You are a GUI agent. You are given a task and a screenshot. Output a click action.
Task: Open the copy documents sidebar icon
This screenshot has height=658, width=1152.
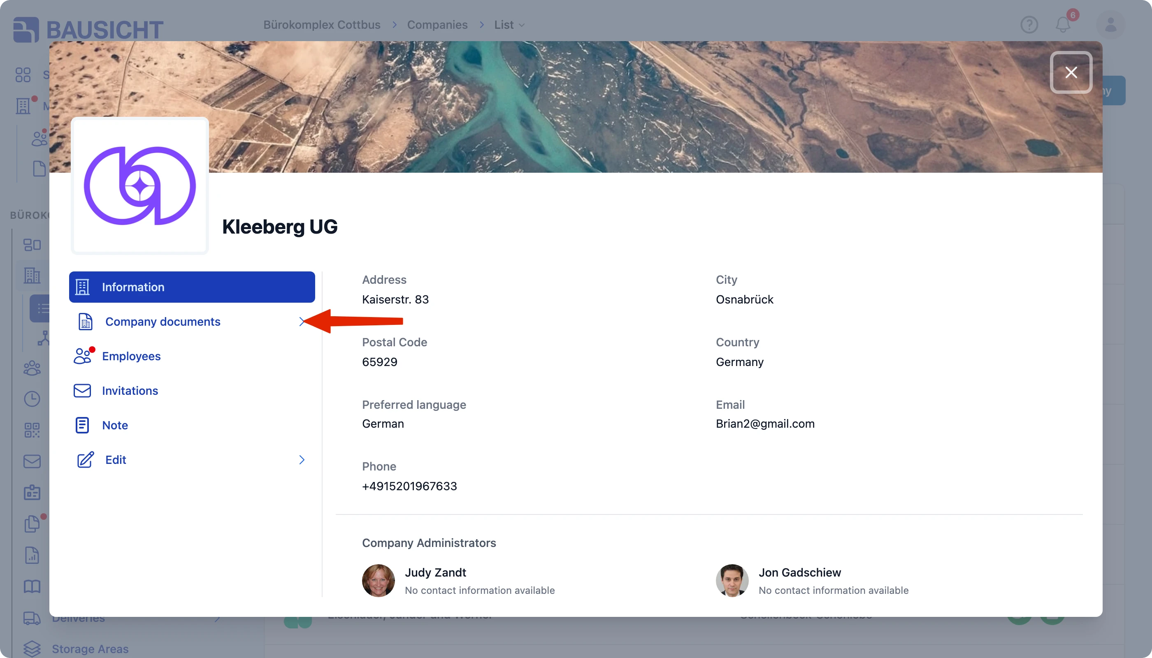32,524
